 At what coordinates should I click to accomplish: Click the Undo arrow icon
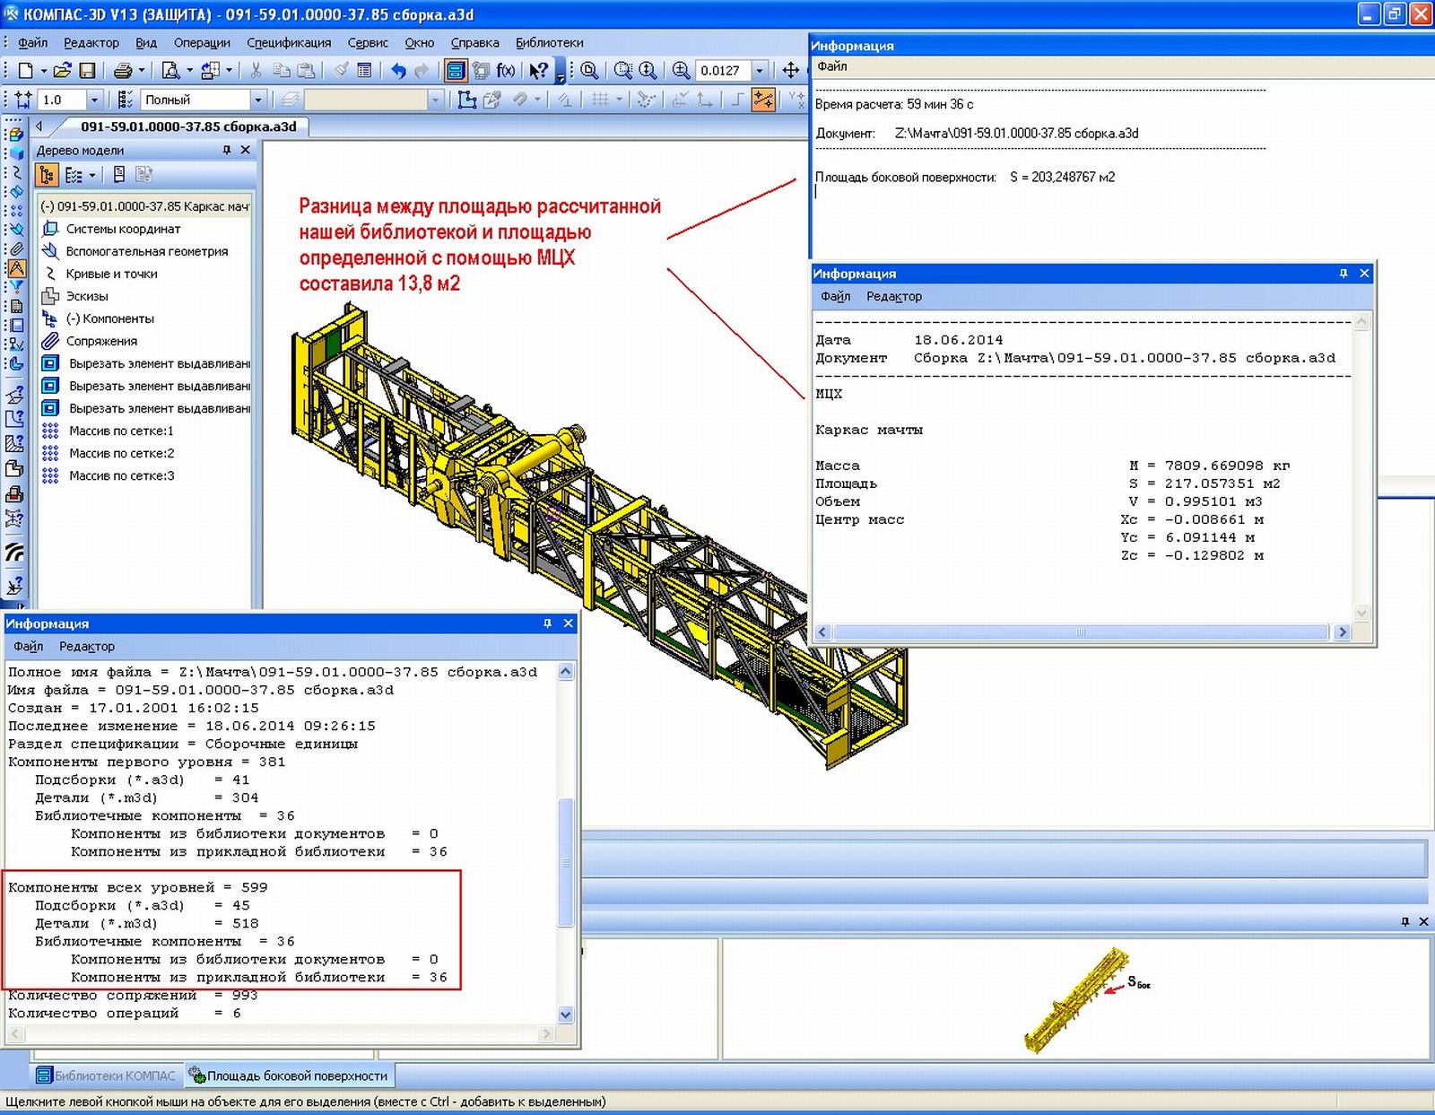click(398, 70)
